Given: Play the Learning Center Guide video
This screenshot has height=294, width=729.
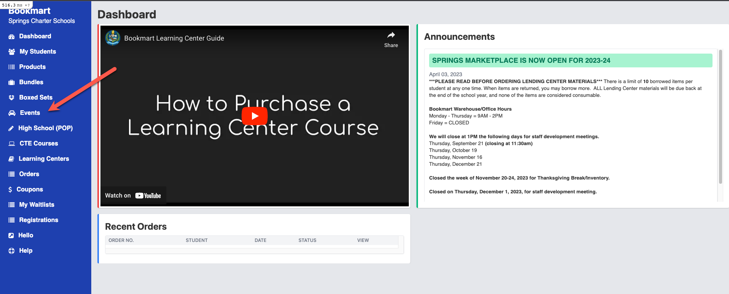Looking at the screenshot, I should pos(255,116).
